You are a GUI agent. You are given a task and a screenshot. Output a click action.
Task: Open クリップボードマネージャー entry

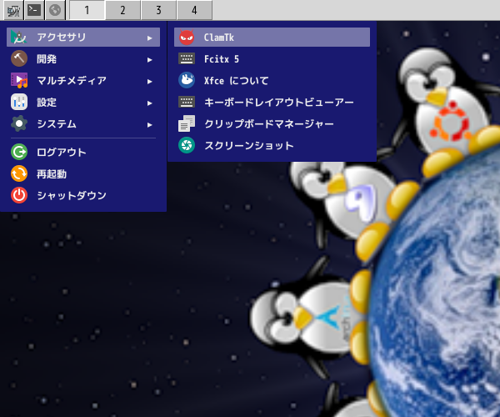pyautogui.click(x=272, y=123)
